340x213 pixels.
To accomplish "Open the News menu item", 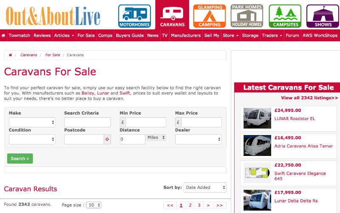I will point(153,35).
